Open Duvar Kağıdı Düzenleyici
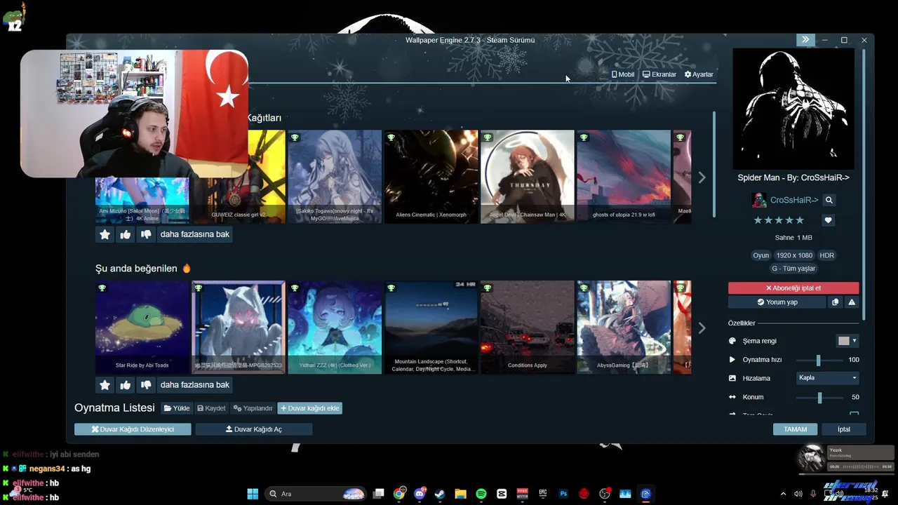 [x=133, y=429]
